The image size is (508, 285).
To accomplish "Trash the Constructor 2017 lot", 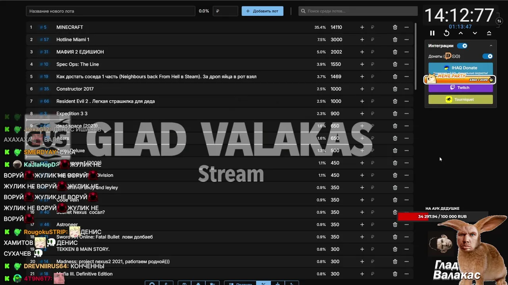I will (x=395, y=89).
